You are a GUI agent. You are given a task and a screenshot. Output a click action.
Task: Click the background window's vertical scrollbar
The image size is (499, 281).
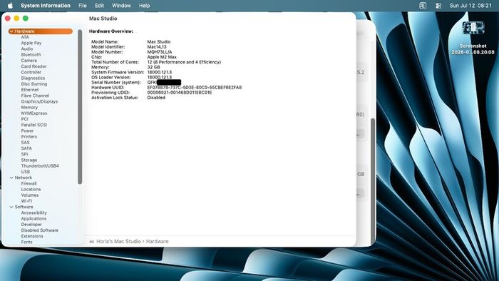pos(373,181)
